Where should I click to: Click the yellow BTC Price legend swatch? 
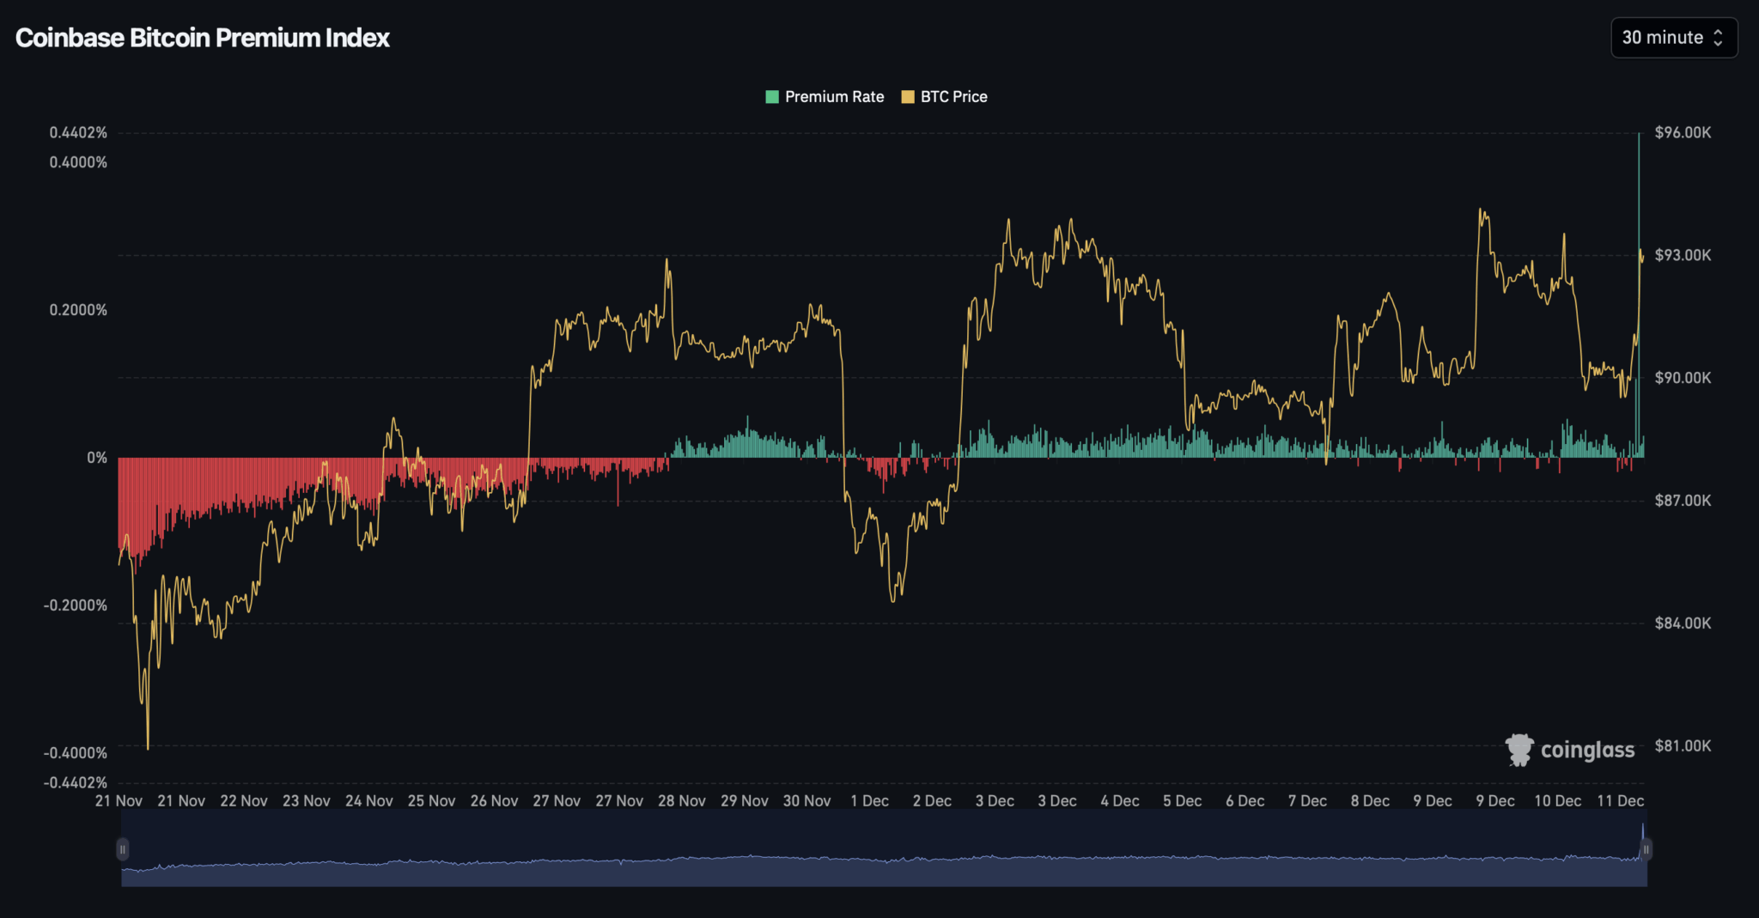click(x=907, y=97)
